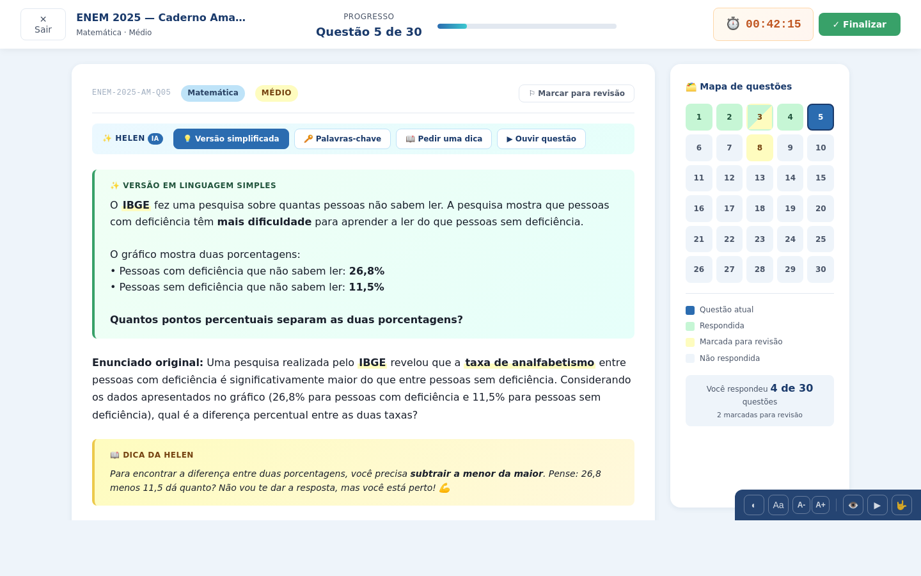Open the IBGE glossary link
The width and height of the screenshot is (921, 576).
pyautogui.click(x=136, y=205)
